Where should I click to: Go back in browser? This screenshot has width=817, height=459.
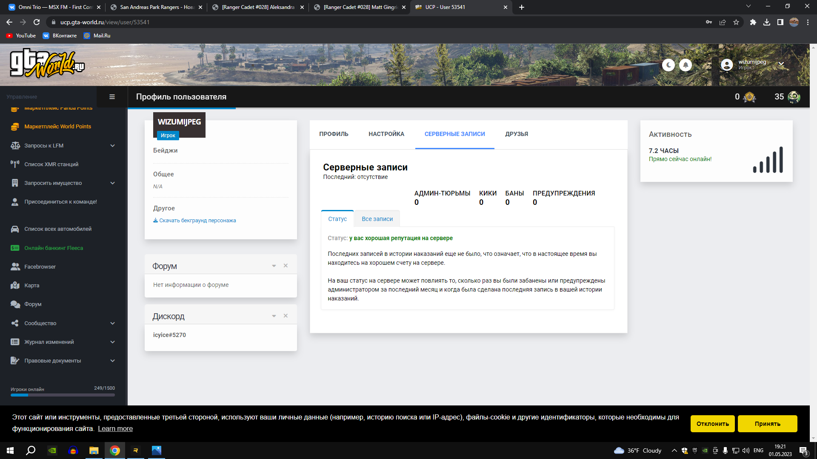[9, 22]
